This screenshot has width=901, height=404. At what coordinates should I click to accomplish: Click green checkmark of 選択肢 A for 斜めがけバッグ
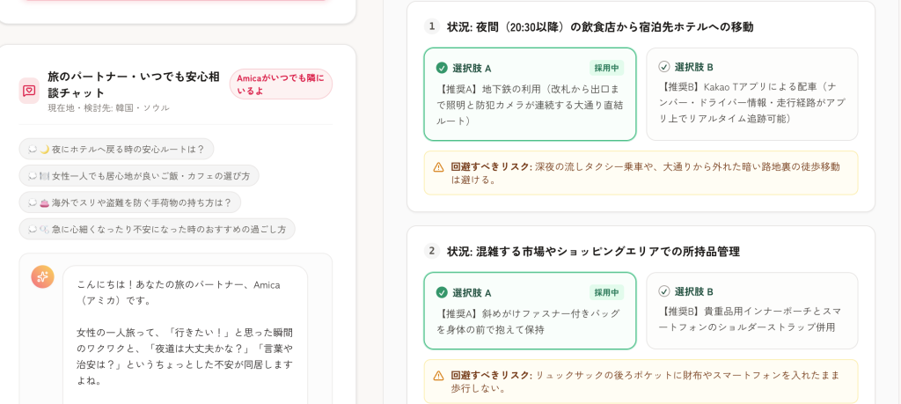442,292
